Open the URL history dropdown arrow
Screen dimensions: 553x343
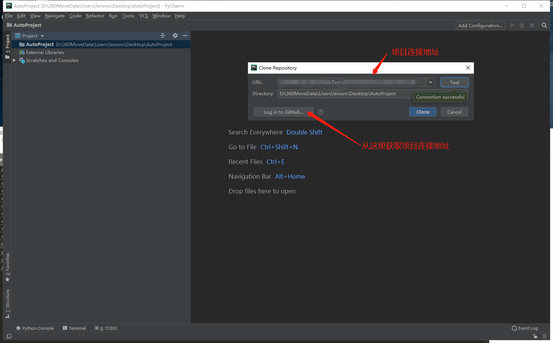click(430, 82)
